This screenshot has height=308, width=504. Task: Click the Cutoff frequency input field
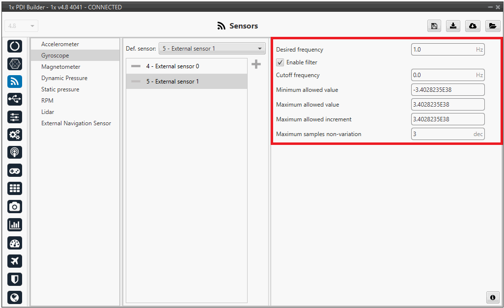pos(442,75)
